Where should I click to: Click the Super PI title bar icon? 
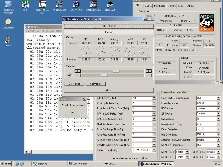click(x=27, y=27)
